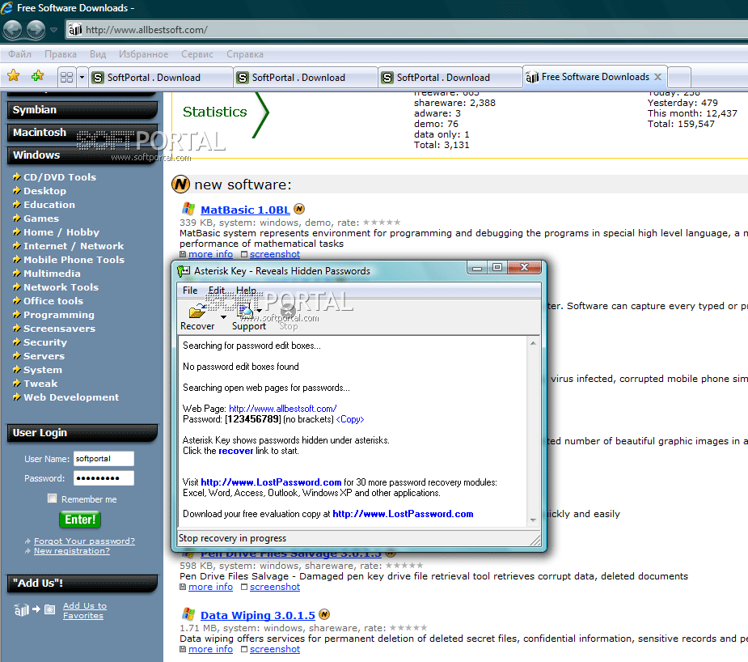This screenshot has width=748, height=662.
Task: Click screenshot link under Data Wiping
Action: pyautogui.click(x=275, y=649)
